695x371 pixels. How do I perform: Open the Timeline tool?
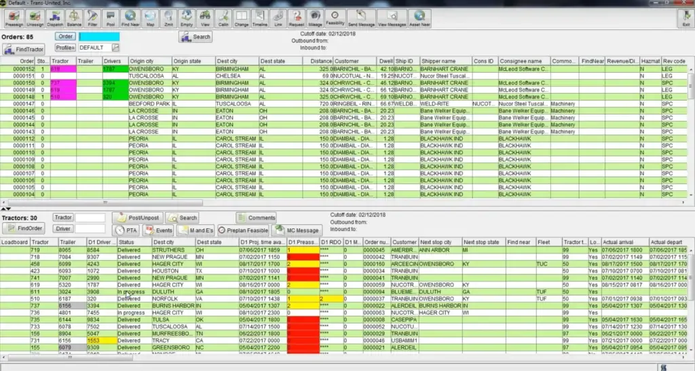(x=260, y=18)
